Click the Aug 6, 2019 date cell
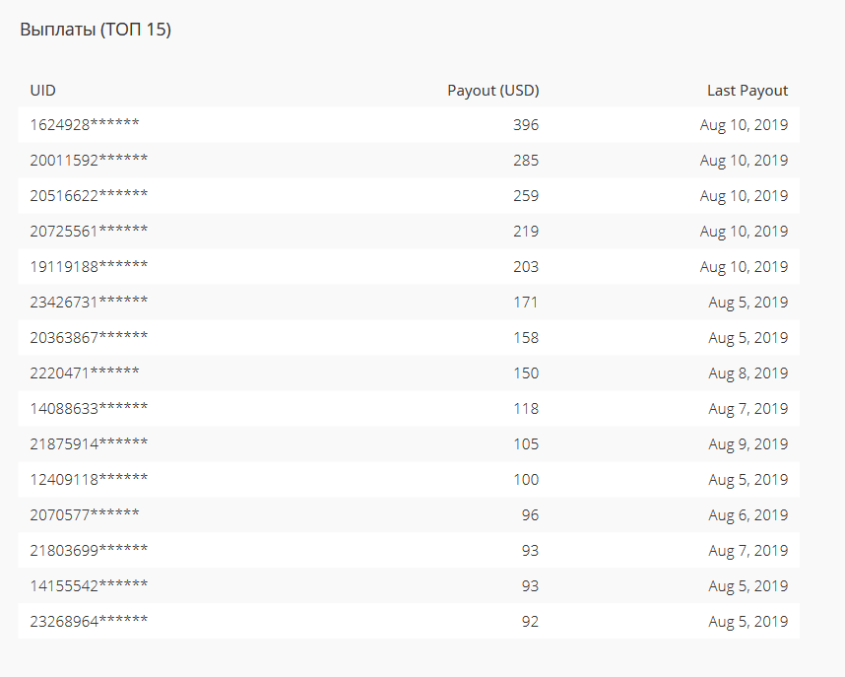This screenshot has width=845, height=677. pos(748,515)
